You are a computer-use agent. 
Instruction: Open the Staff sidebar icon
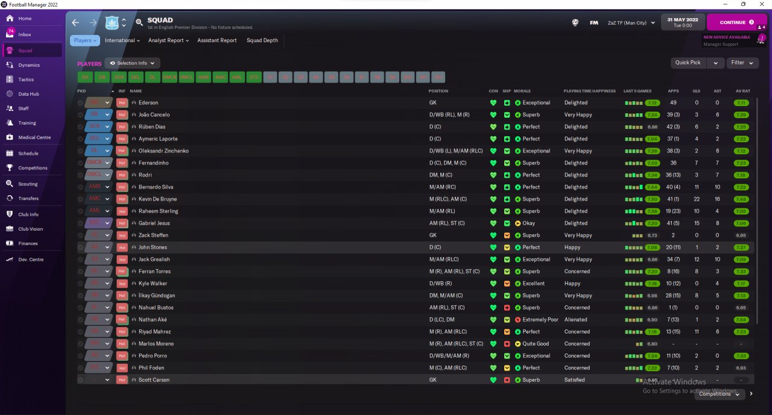click(10, 108)
